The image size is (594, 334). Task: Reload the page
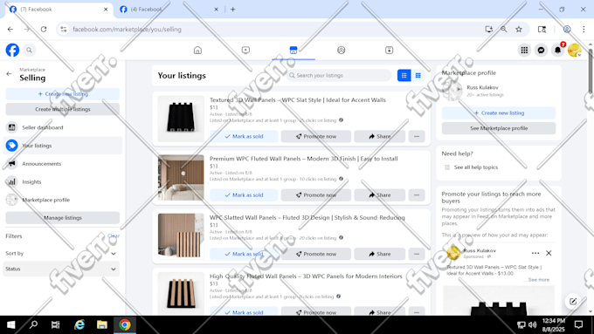pyautogui.click(x=44, y=29)
